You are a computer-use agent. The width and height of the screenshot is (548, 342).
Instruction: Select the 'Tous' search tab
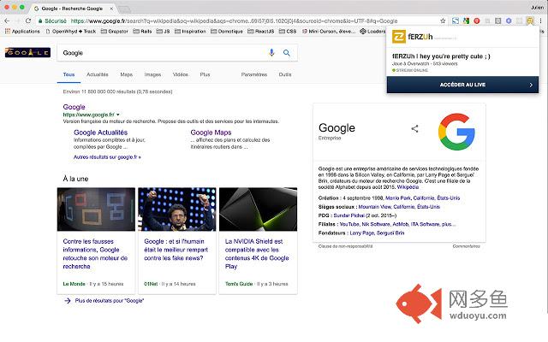point(68,74)
